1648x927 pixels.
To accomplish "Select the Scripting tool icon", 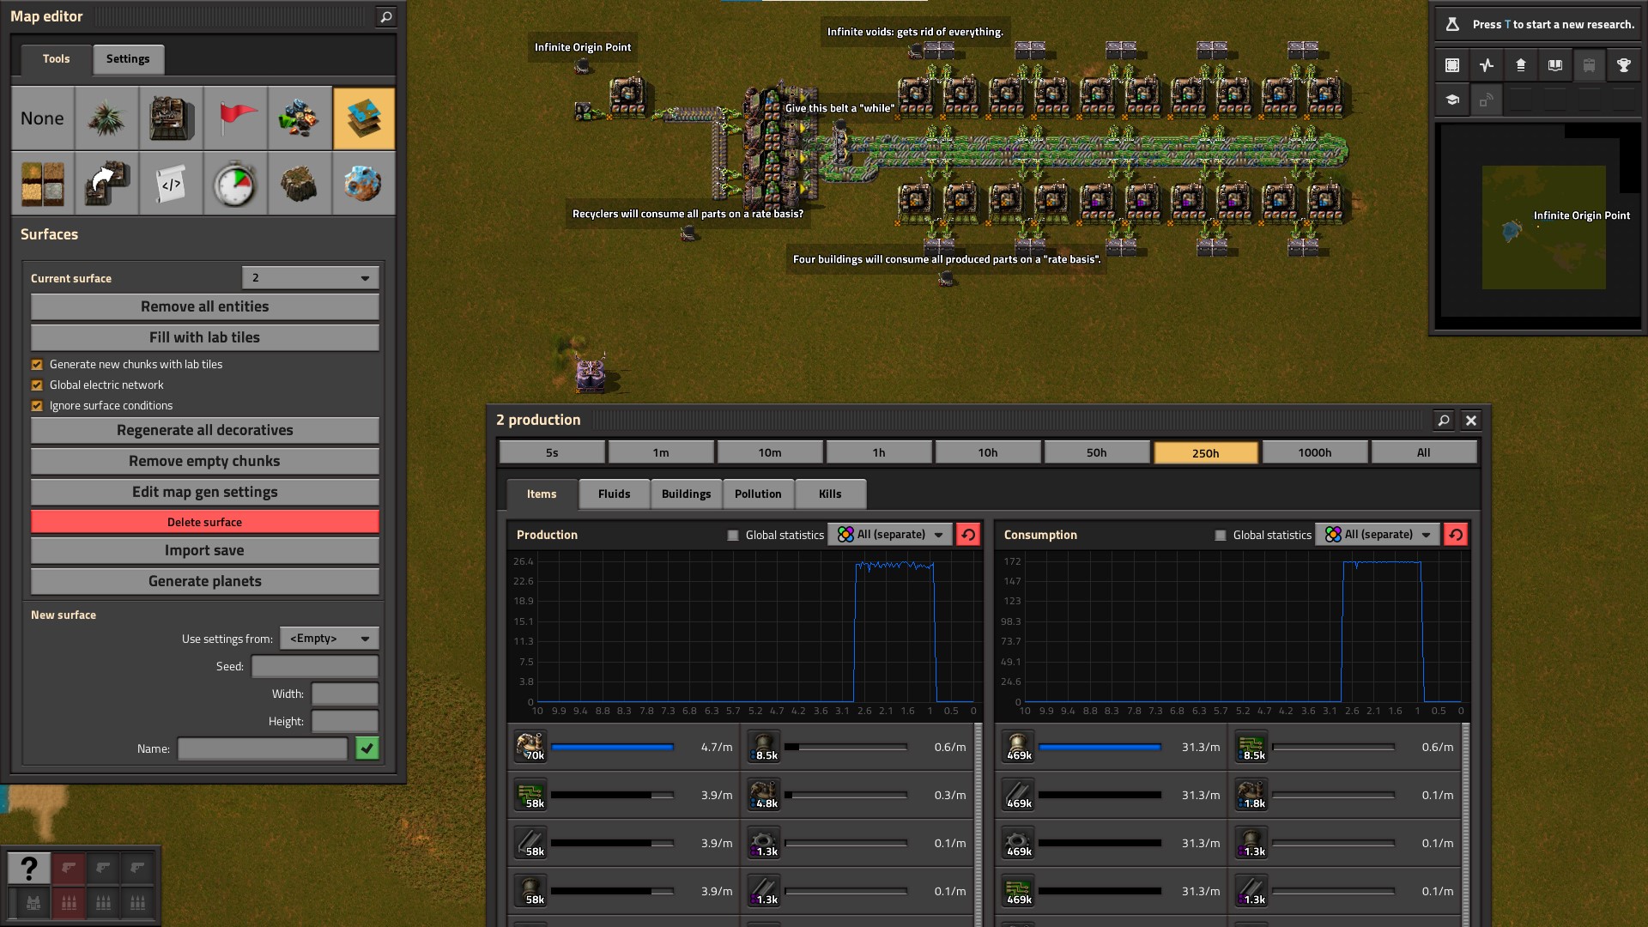I will pyautogui.click(x=171, y=184).
